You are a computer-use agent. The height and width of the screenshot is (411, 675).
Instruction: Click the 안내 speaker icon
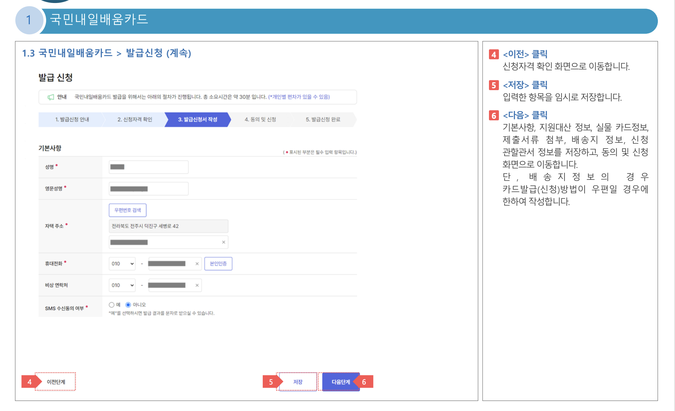click(x=50, y=98)
